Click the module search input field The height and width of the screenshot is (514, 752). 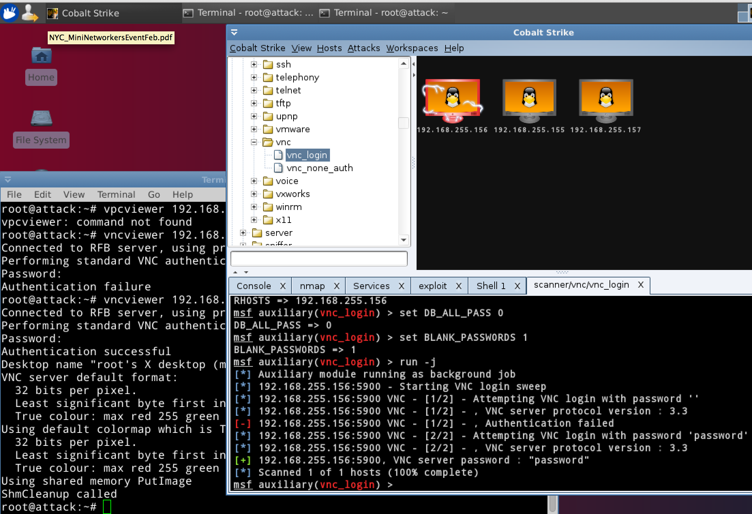point(319,259)
